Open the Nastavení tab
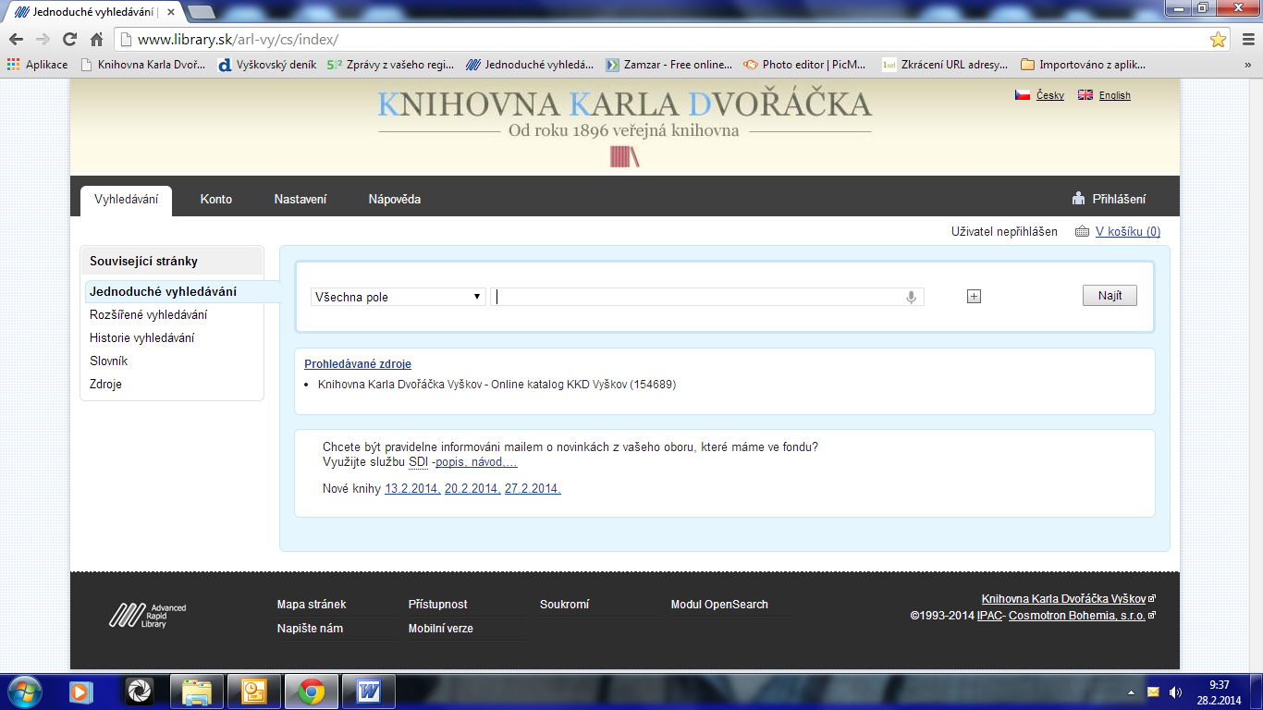The width and height of the screenshot is (1263, 710). click(x=300, y=200)
